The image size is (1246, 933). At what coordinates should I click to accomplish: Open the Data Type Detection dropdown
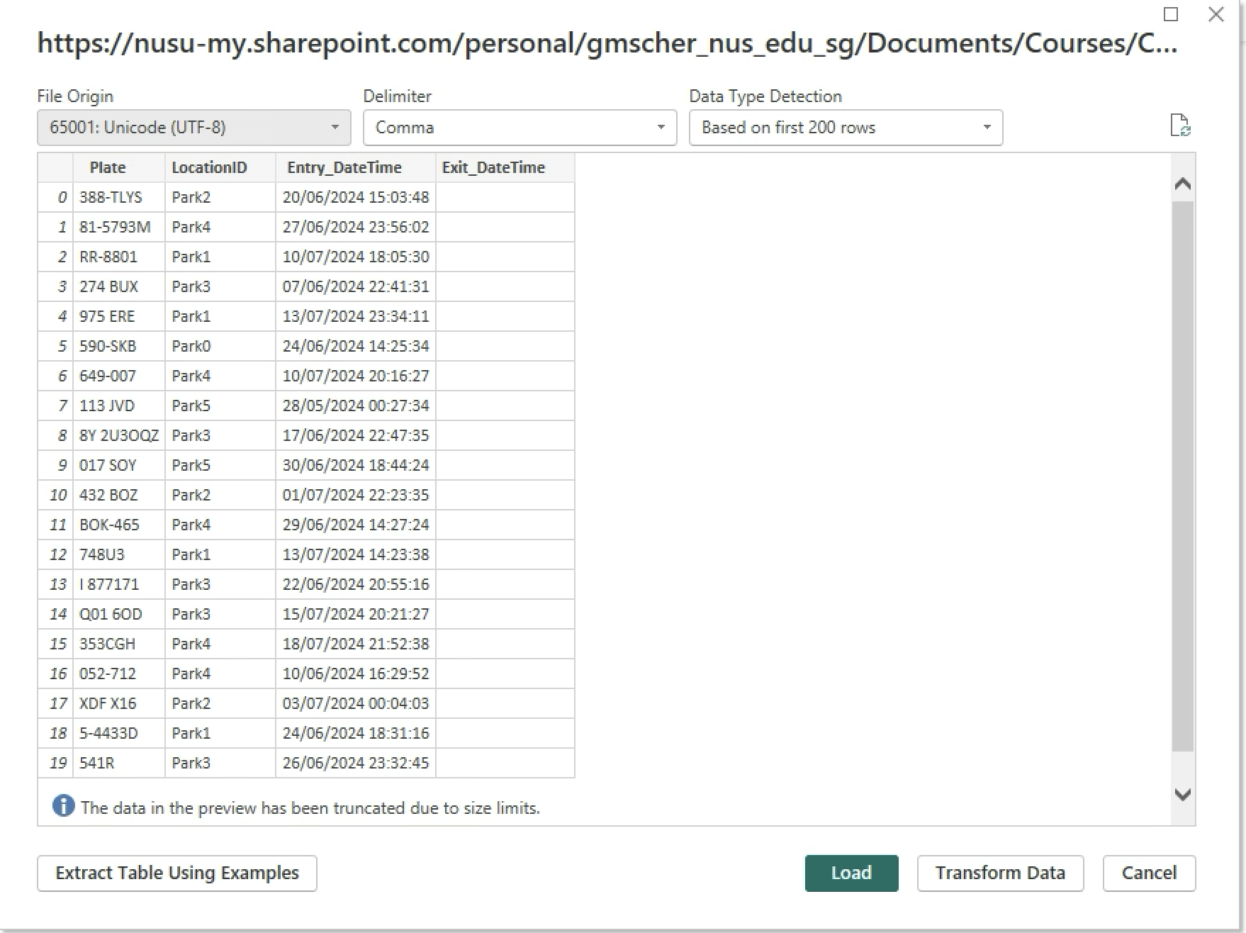click(846, 128)
